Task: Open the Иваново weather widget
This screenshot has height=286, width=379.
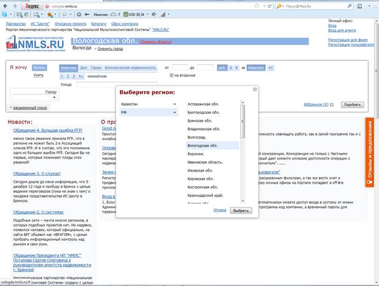Action: click(106, 15)
